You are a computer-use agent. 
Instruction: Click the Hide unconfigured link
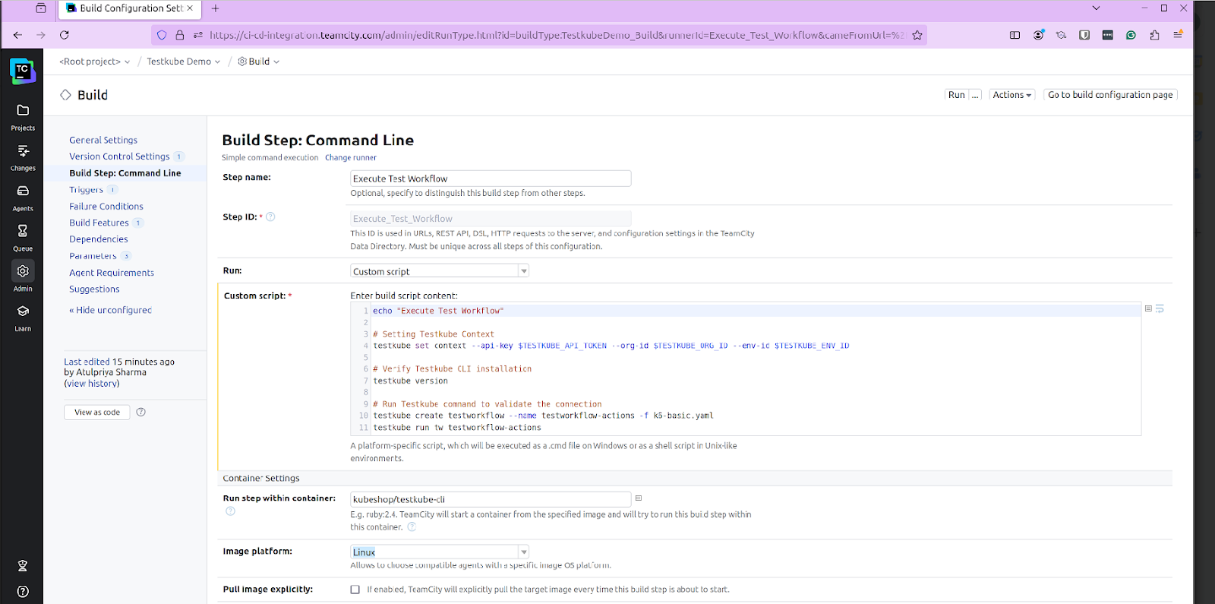(x=111, y=310)
